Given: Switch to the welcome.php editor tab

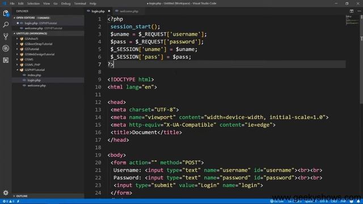Looking at the screenshot, I should 129,11.
